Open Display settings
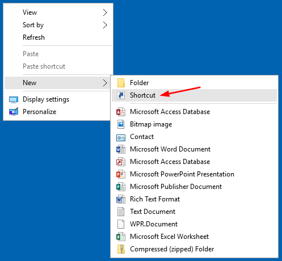 pos(57,99)
